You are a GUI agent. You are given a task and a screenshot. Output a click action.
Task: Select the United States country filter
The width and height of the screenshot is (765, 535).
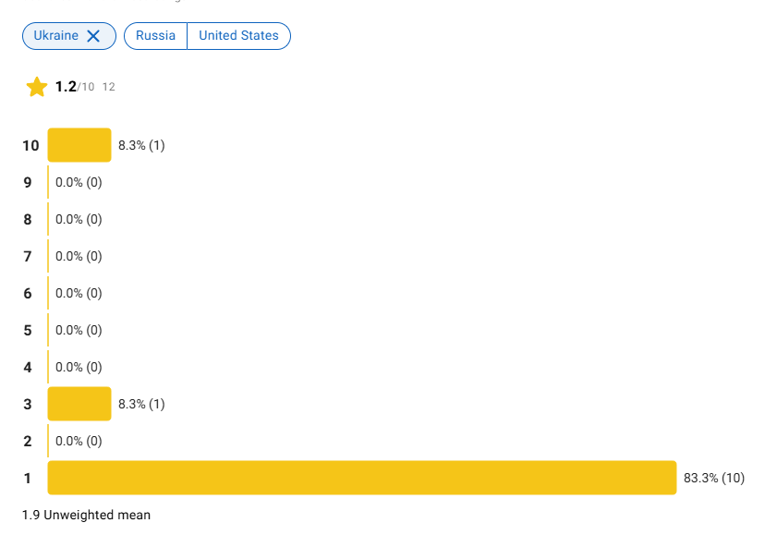pyautogui.click(x=238, y=36)
